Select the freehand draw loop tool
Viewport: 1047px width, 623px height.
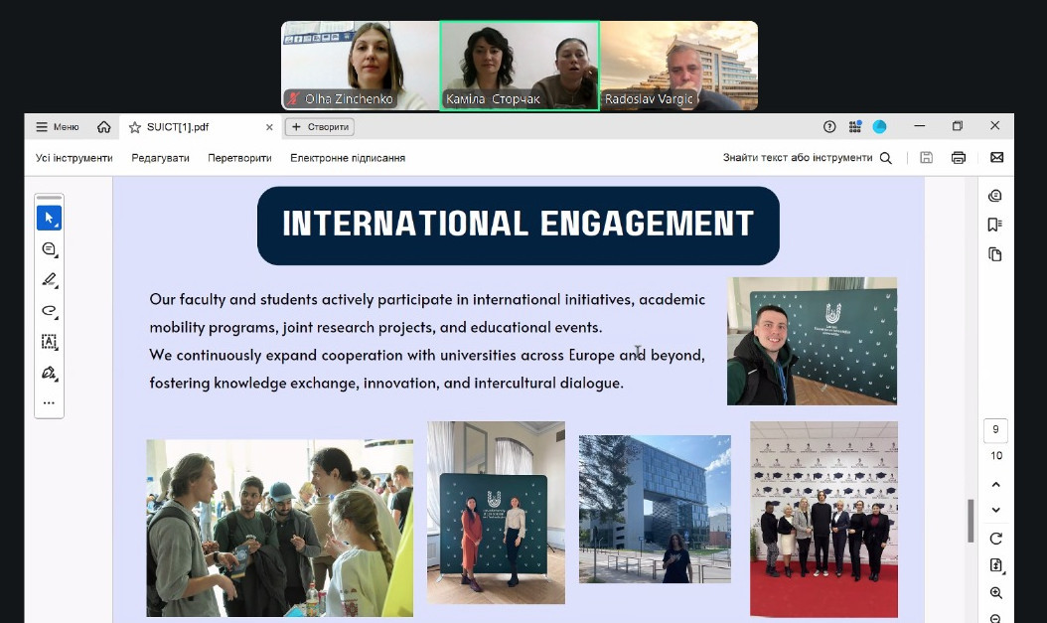[x=49, y=311]
